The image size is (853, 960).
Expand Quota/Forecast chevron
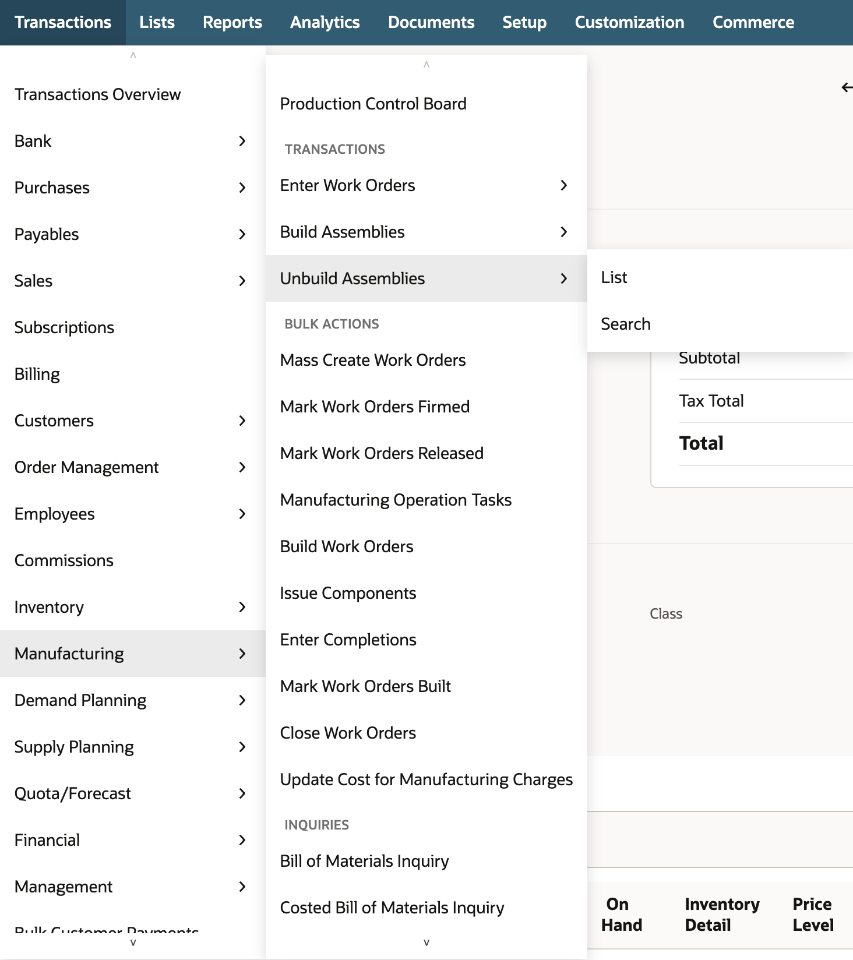point(242,793)
